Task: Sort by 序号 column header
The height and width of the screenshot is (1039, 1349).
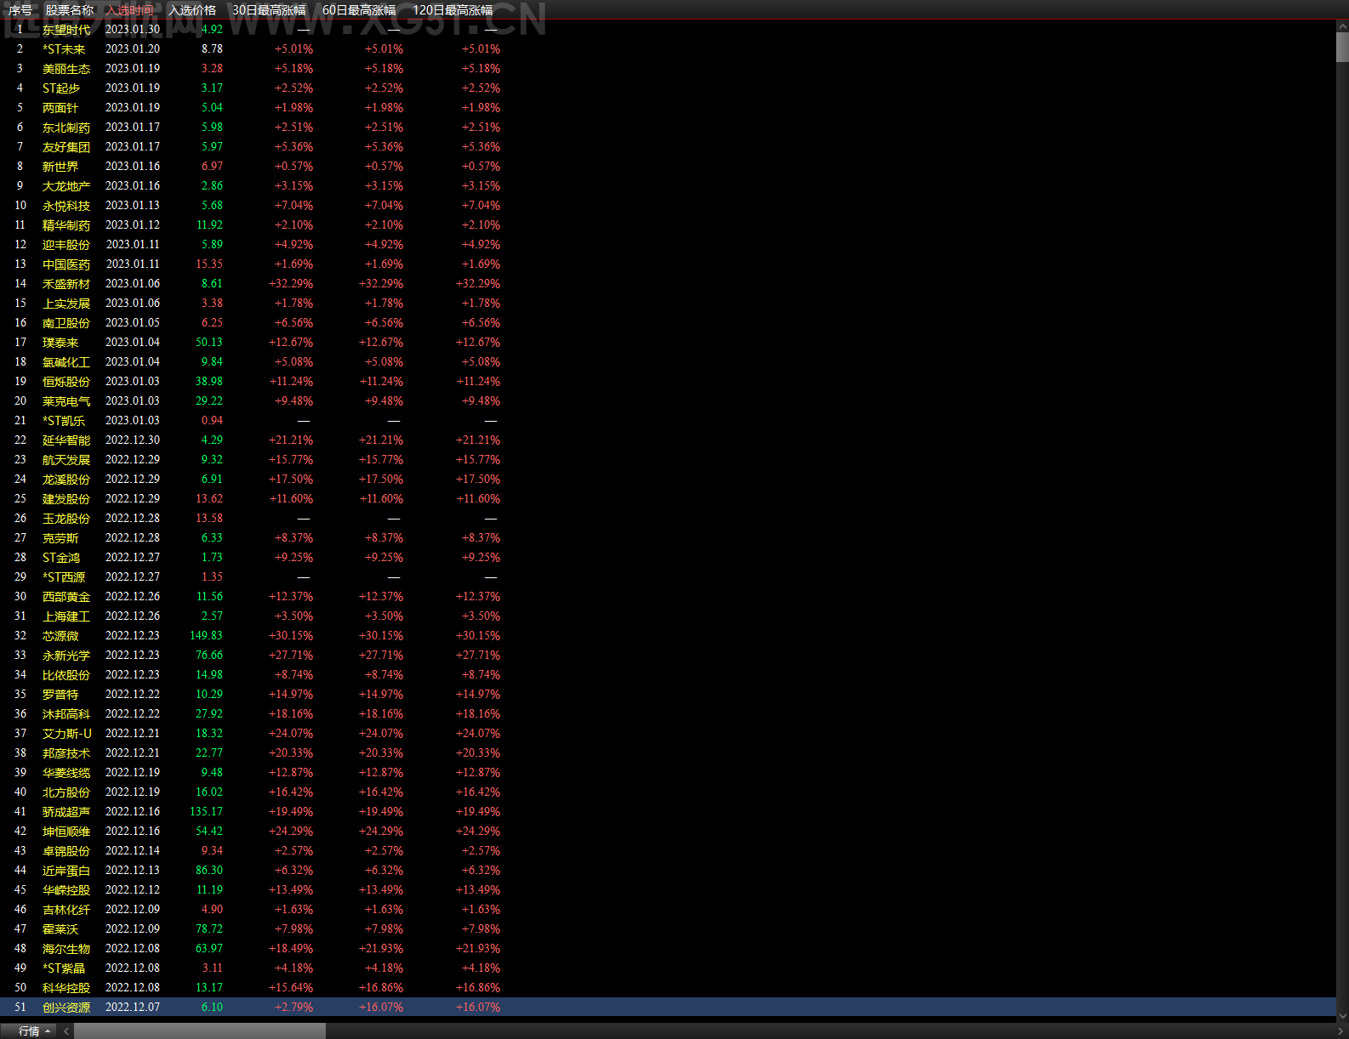Action: click(x=20, y=10)
